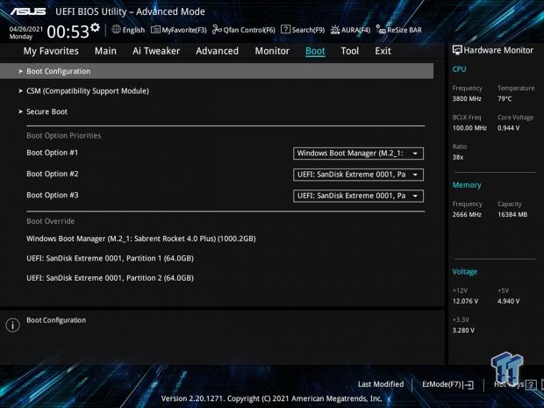Open the clock settings gear icon

click(x=95, y=27)
